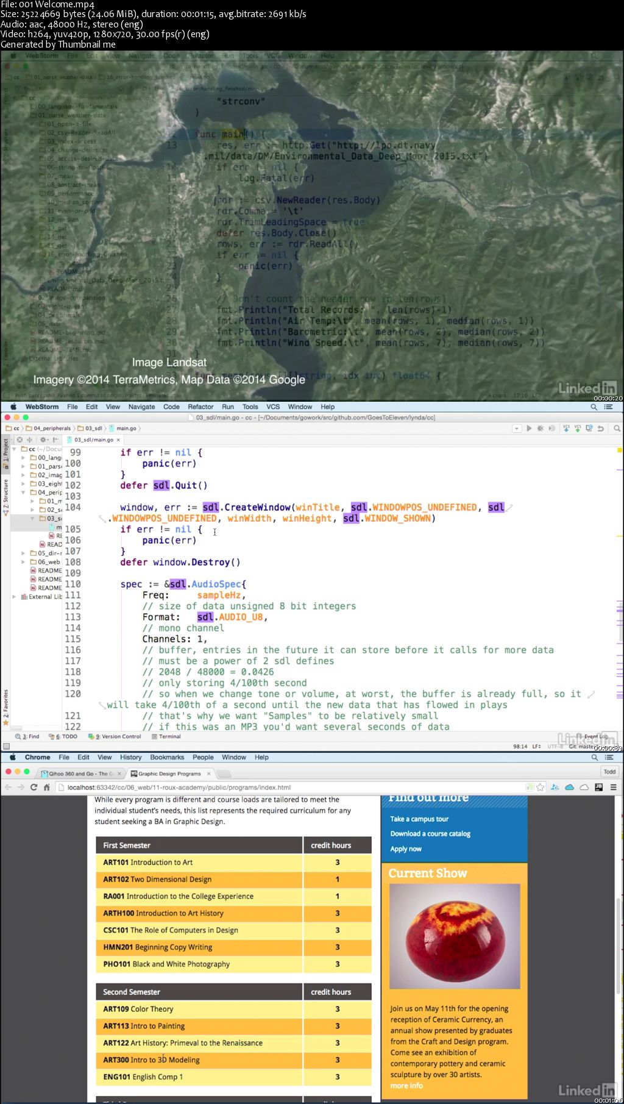Click Scroll from Source icon in 03_sdl WebStorm project pane
This screenshot has width=624, height=1104.
(19, 440)
